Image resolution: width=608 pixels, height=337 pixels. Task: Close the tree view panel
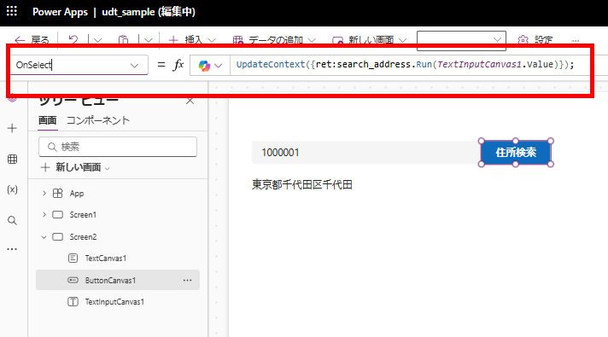tap(190, 101)
